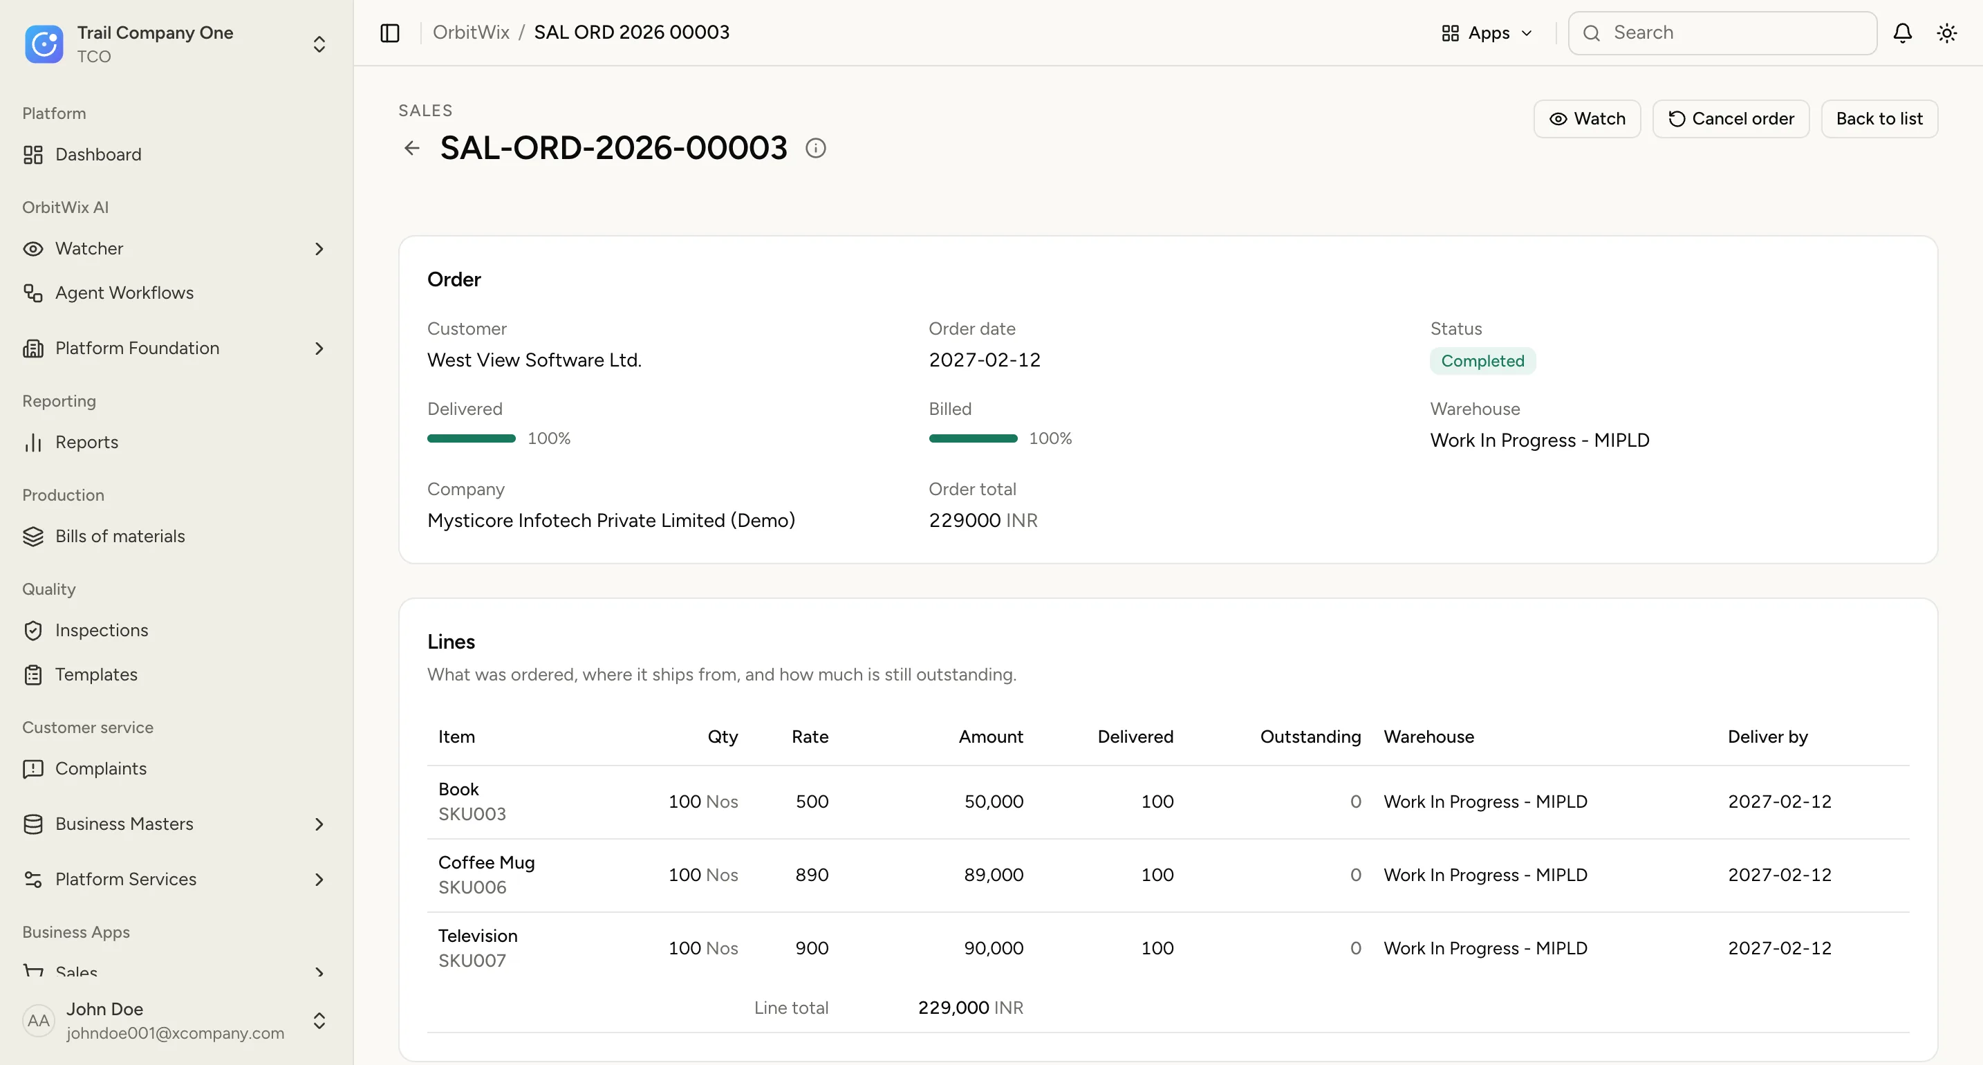Open John Doe user menu chevron
The width and height of the screenshot is (1983, 1065).
(319, 1021)
